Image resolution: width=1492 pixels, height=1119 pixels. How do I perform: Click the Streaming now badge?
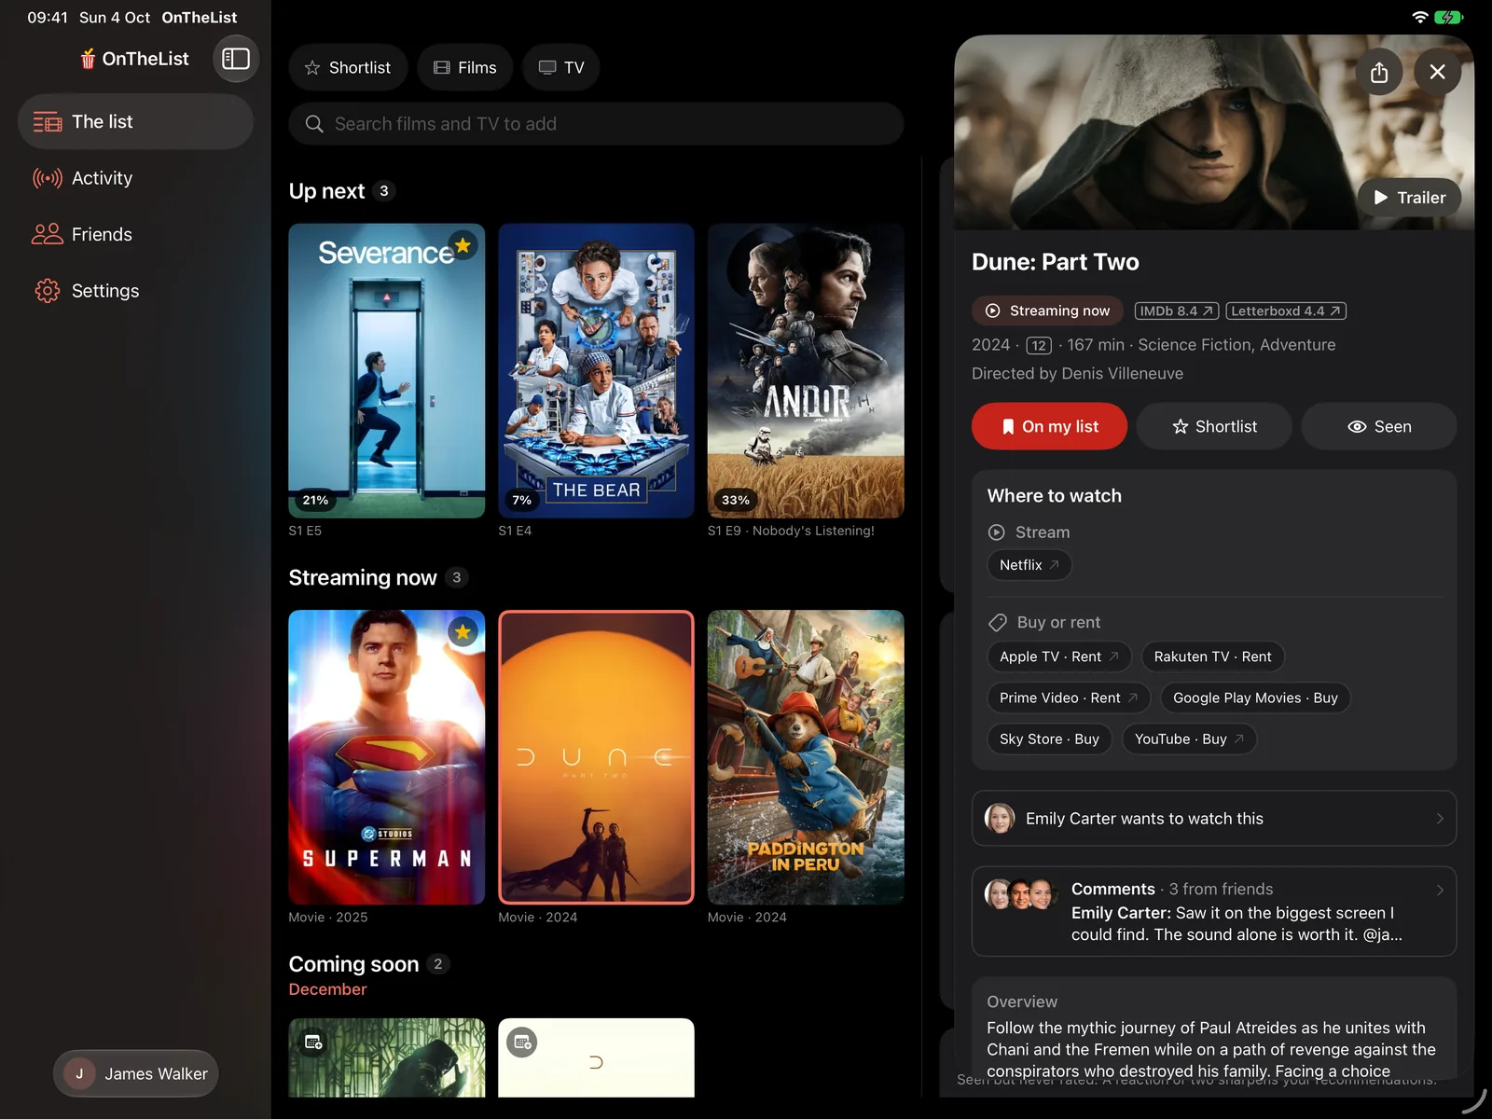point(1047,311)
